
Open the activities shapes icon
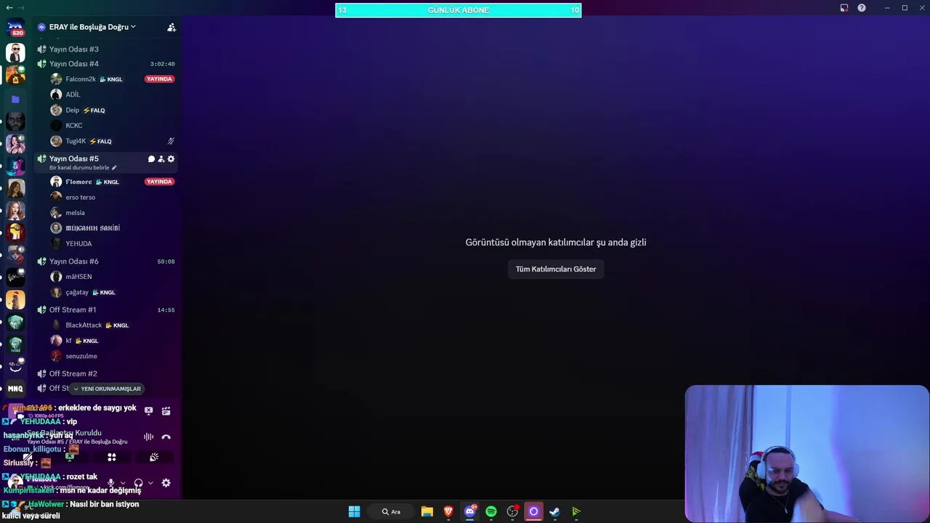[x=112, y=457]
